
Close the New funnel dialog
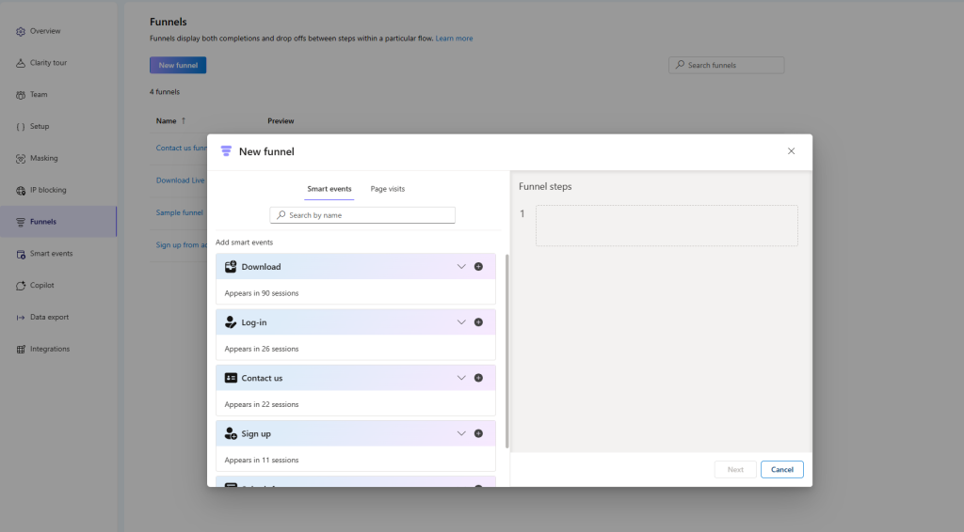(x=791, y=151)
